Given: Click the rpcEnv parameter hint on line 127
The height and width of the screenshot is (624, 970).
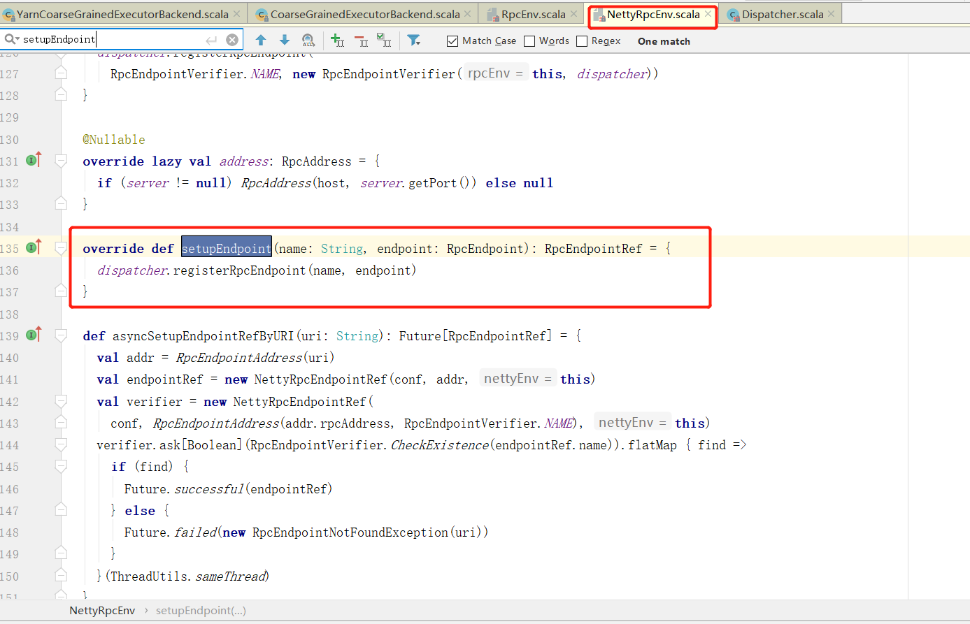Looking at the screenshot, I should pos(495,73).
